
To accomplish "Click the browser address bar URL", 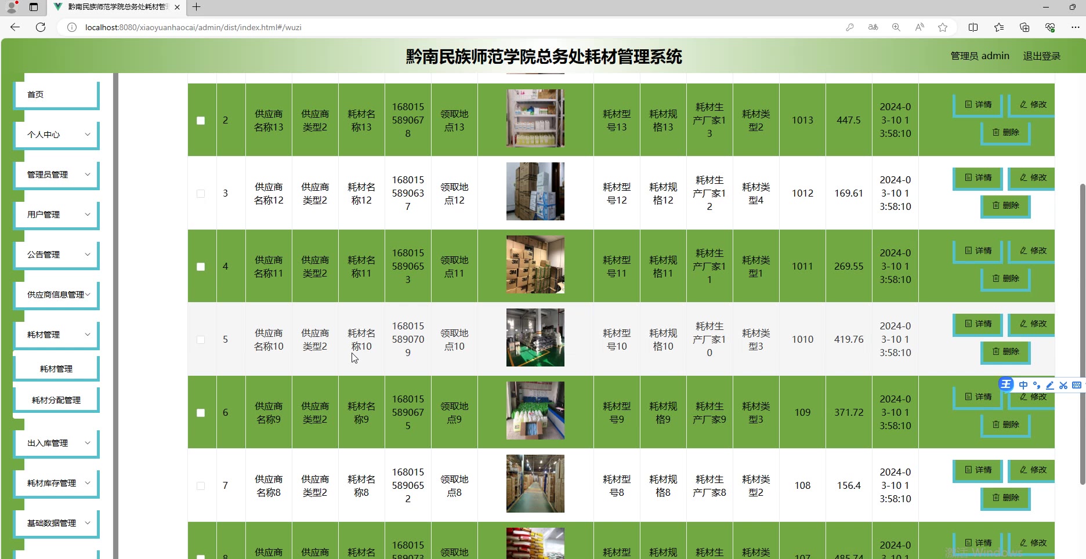I will (x=193, y=27).
